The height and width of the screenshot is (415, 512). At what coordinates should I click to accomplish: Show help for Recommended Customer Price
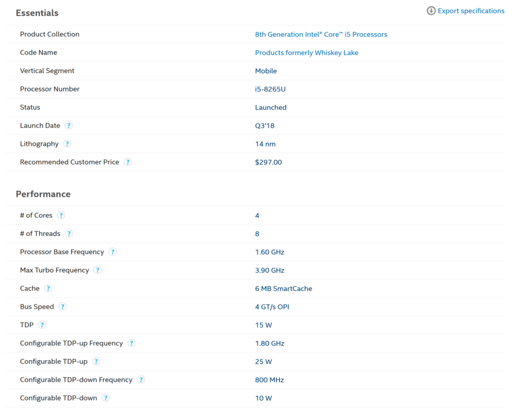click(128, 162)
